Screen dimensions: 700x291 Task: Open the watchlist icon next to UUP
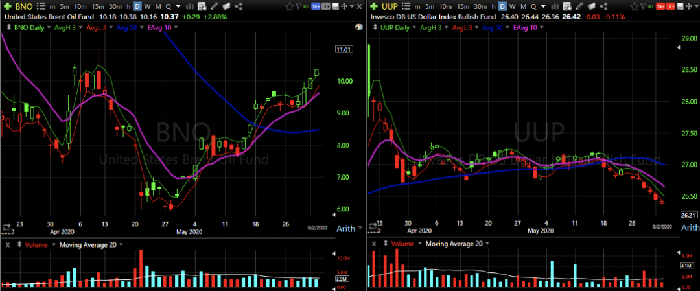pos(406,6)
